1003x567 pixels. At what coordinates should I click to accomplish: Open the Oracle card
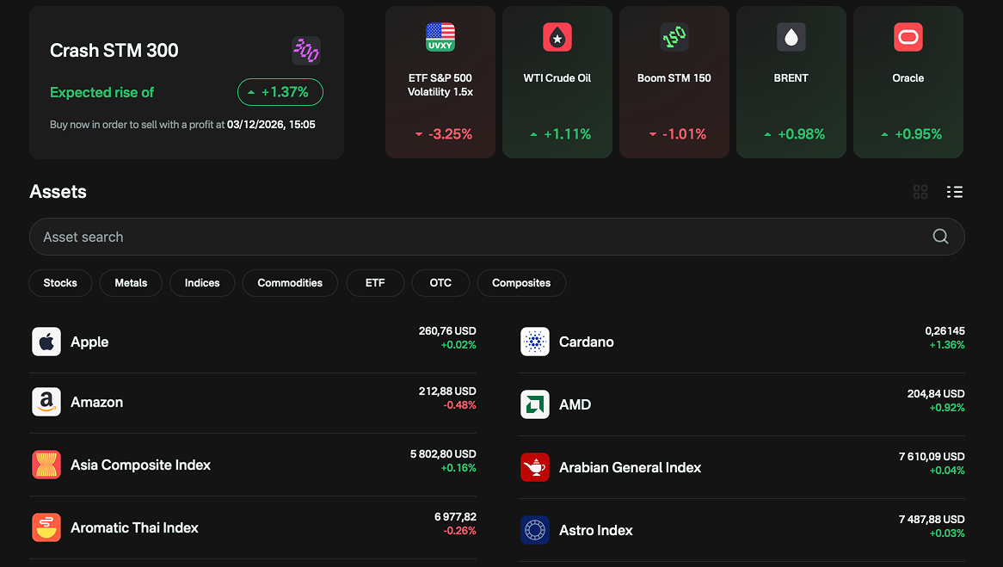(908, 82)
